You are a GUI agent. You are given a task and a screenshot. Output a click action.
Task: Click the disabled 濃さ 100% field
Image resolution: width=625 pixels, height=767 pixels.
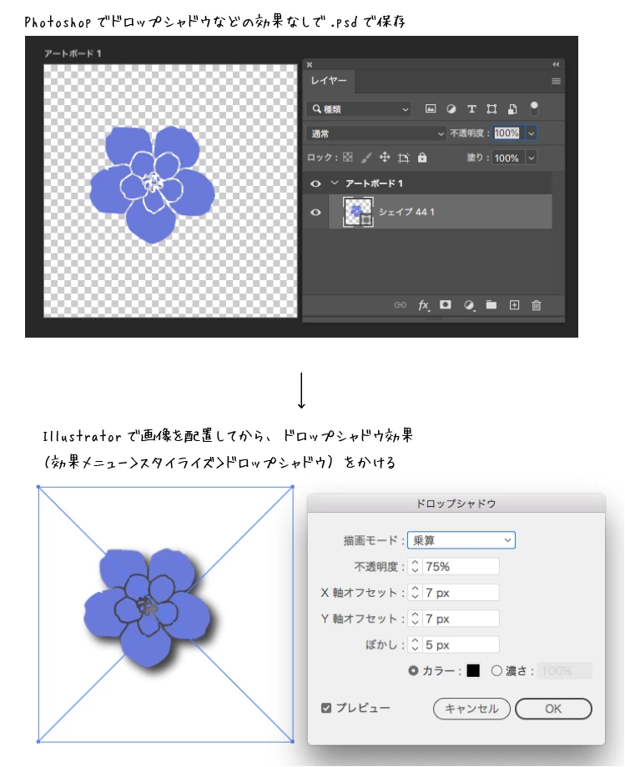tap(565, 670)
